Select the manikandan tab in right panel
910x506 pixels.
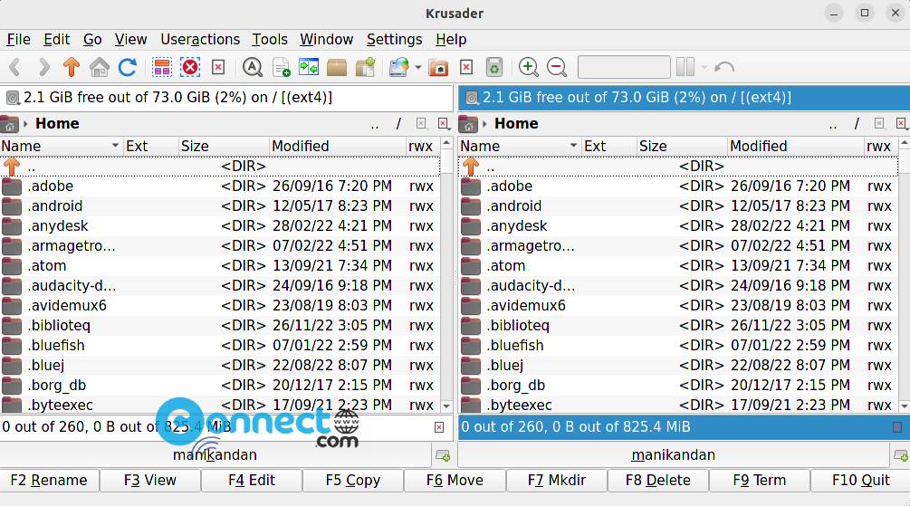click(x=673, y=455)
